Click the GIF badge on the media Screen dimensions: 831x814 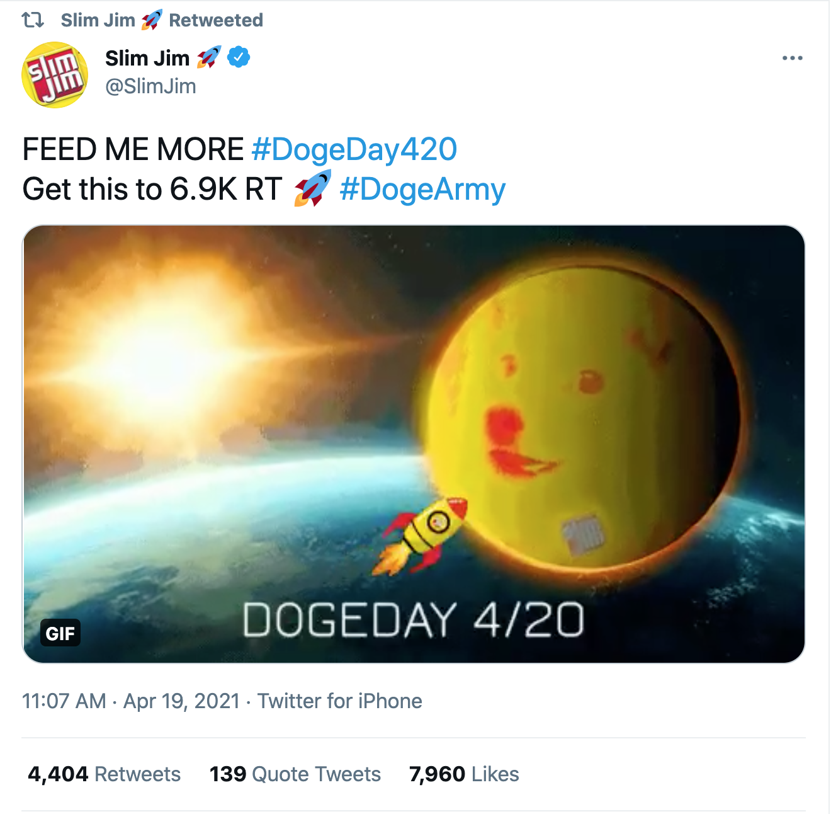click(60, 633)
